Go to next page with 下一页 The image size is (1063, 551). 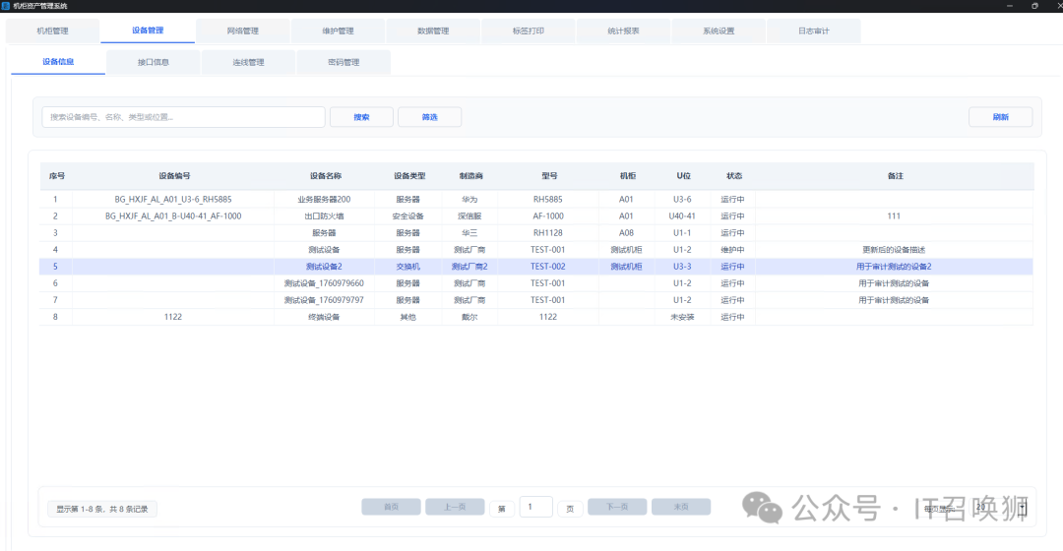pyautogui.click(x=617, y=508)
